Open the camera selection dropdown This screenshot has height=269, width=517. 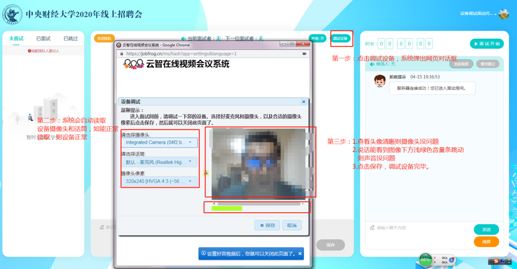pos(159,142)
